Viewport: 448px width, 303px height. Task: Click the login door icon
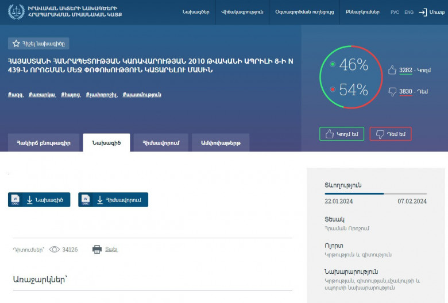[x=423, y=12]
